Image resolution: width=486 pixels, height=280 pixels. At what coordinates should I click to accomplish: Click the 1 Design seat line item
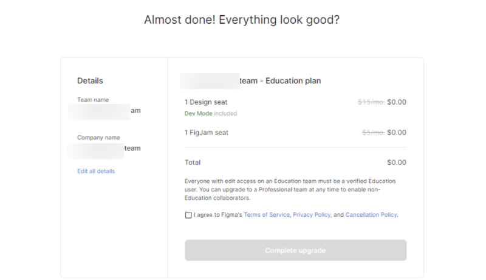point(205,102)
